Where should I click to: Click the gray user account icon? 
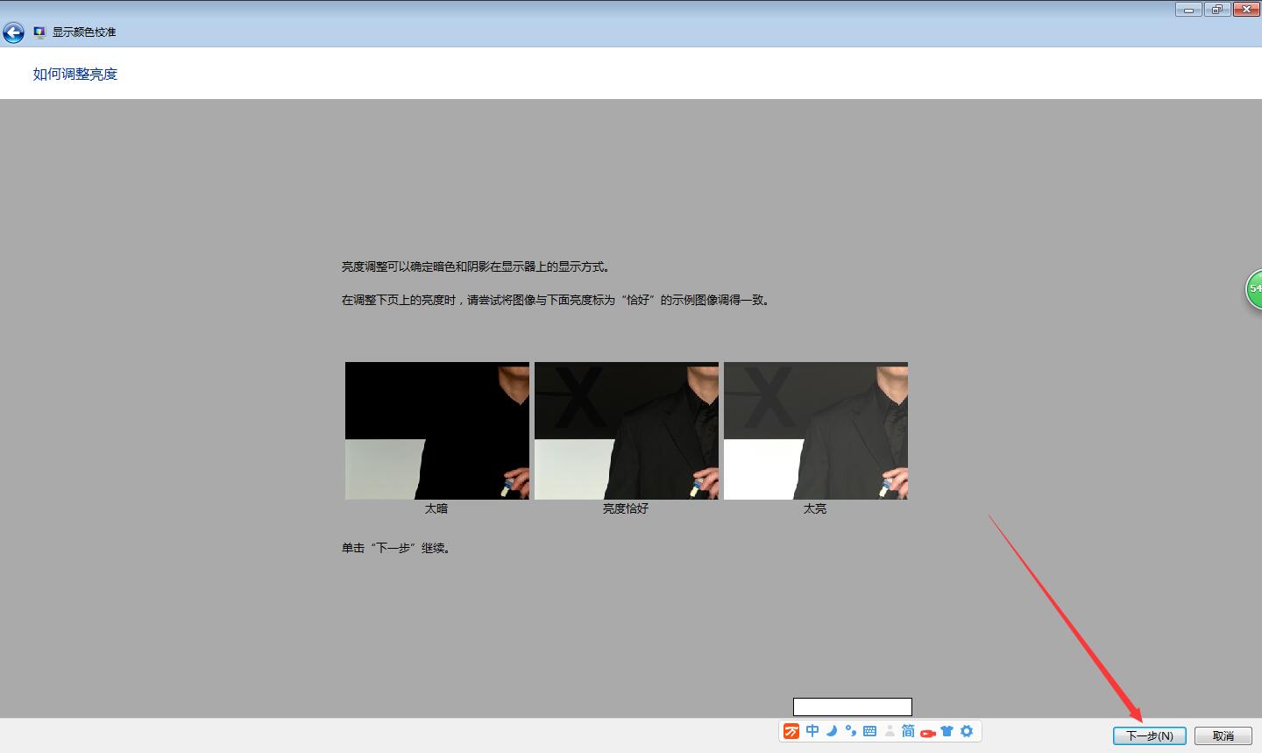click(x=890, y=731)
